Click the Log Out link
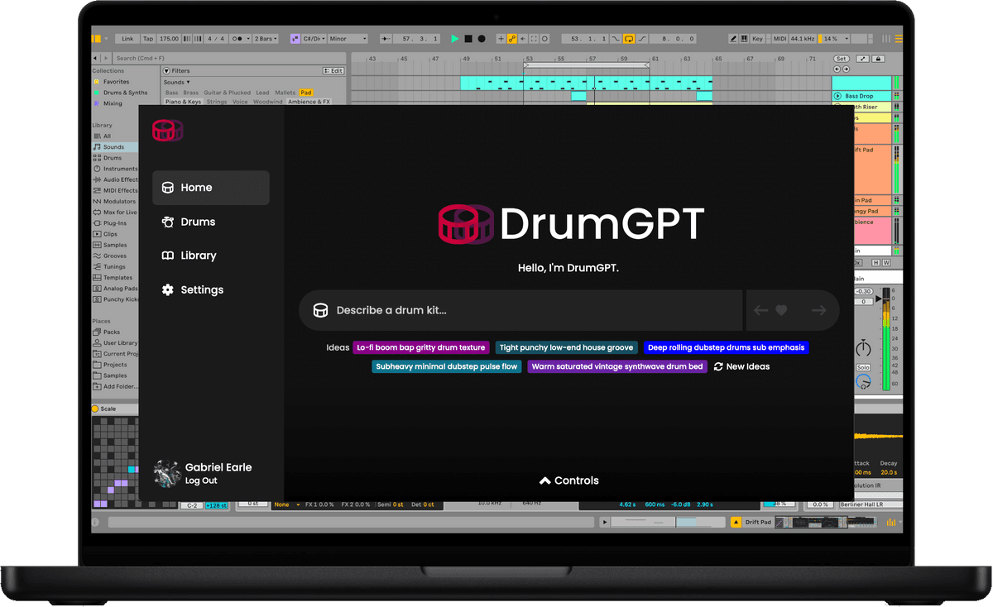This screenshot has width=993, height=607. (x=201, y=480)
